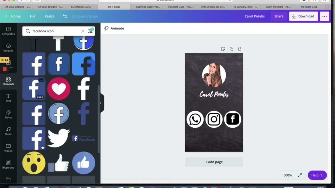Click the notes icon above the page
The width and height of the screenshot is (335, 188).
coord(223,49)
